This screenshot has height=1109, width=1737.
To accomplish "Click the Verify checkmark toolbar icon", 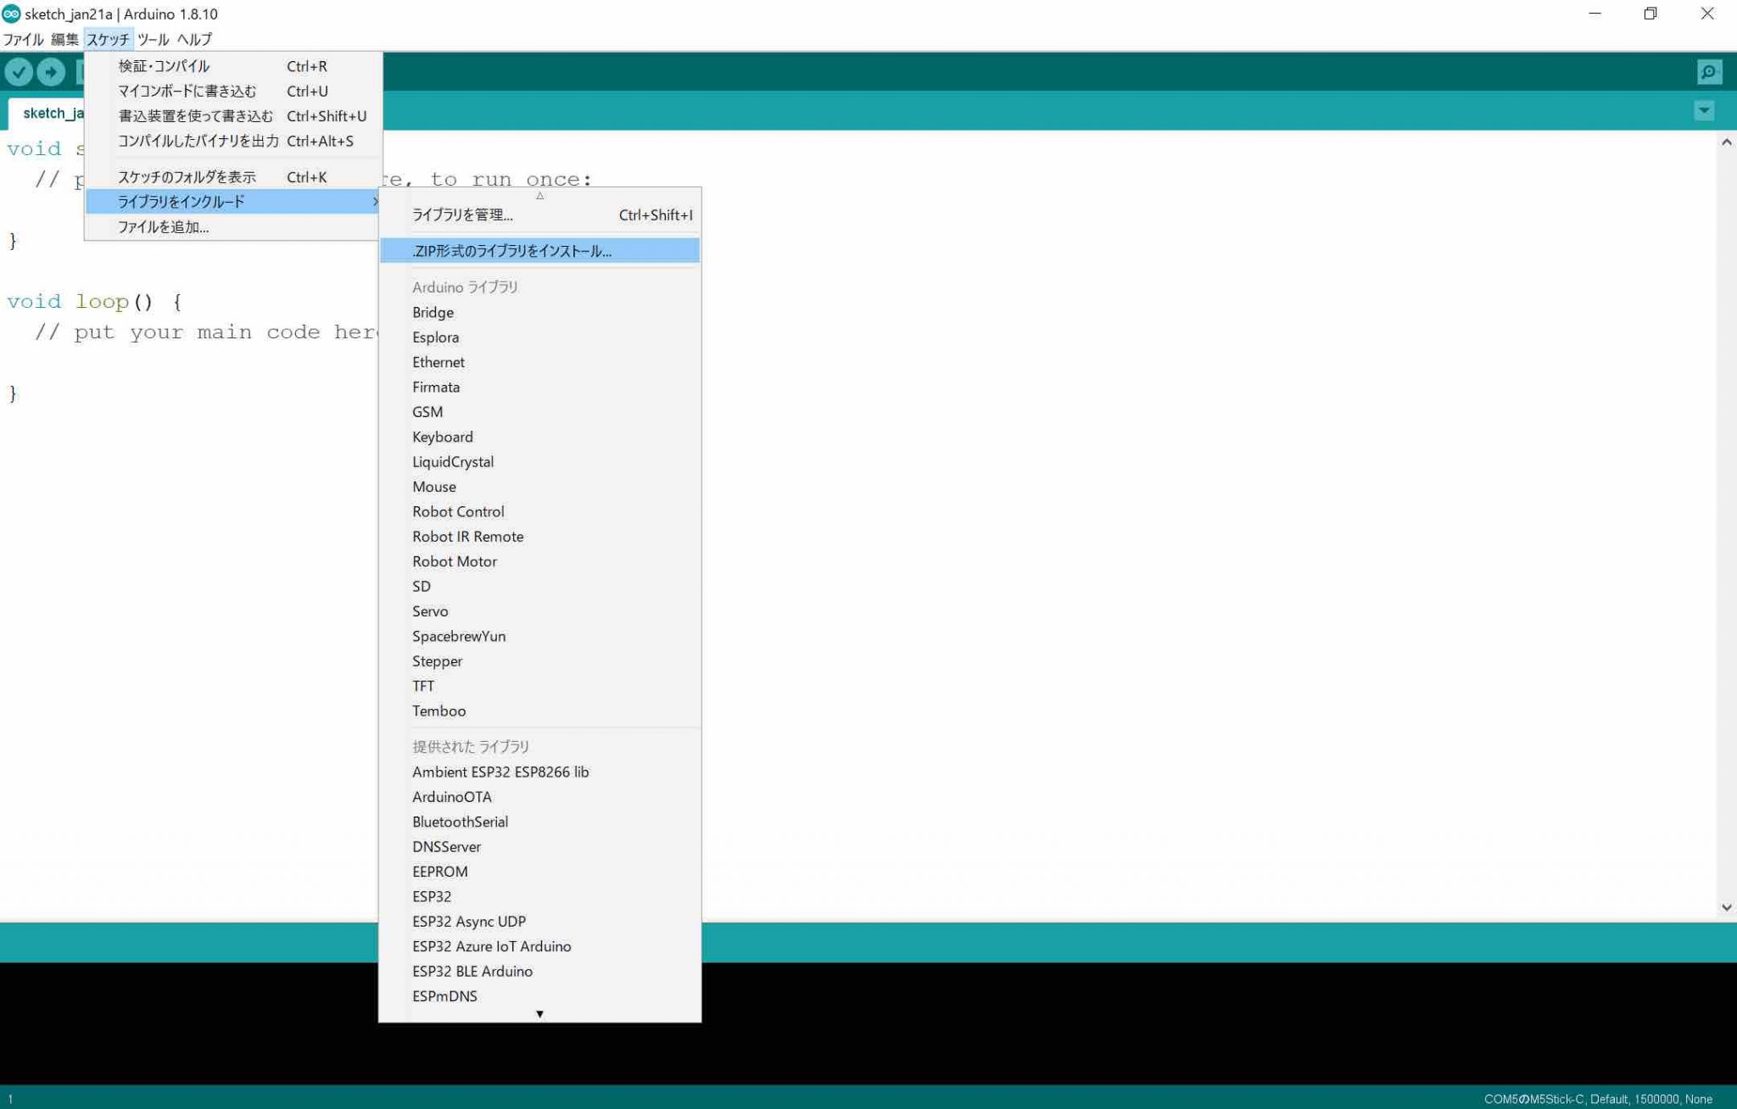I will tap(19, 72).
